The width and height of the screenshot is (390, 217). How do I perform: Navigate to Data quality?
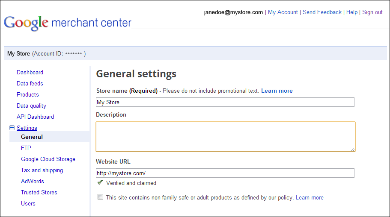[31, 106]
